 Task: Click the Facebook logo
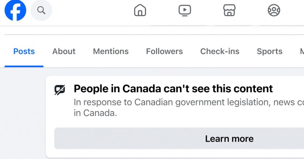15,10
